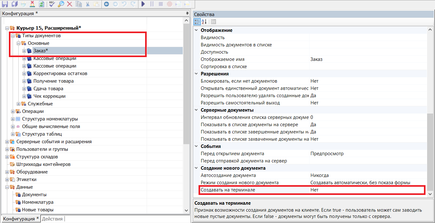Switch to the Конфигурация * bottom tab
Screen dimensions: 435x223
coord(21,219)
